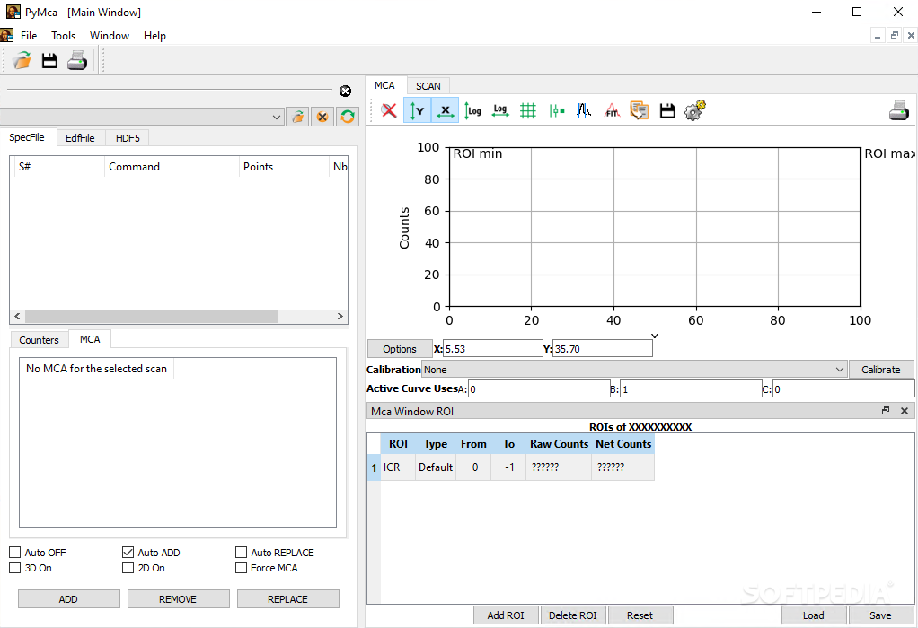The image size is (918, 628).
Task: Switch to the HDF5 tab
Action: click(x=128, y=138)
